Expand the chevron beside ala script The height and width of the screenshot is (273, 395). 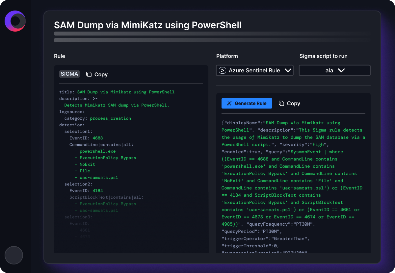click(341, 70)
